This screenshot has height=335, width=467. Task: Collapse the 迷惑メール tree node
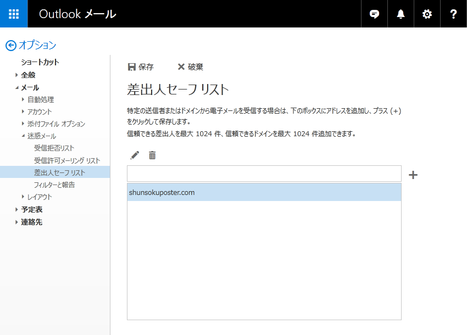23,136
